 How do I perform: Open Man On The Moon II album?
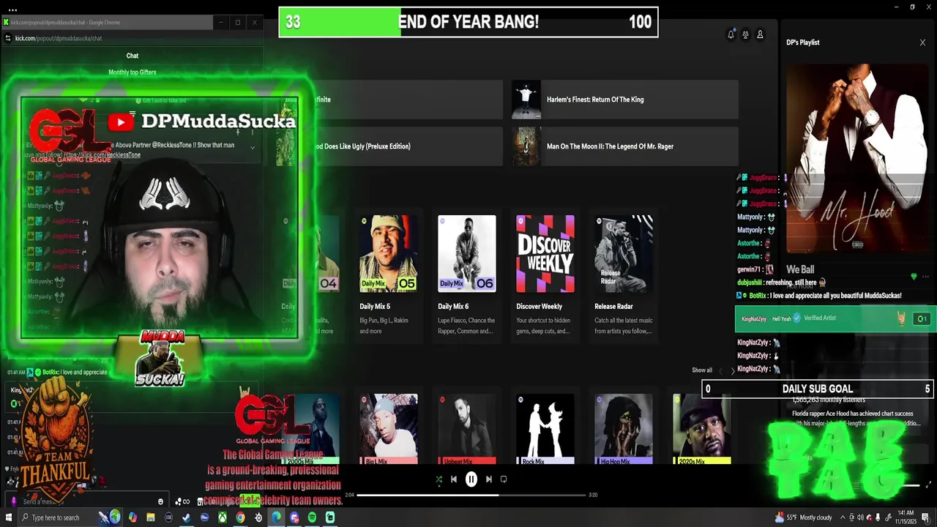click(624, 146)
